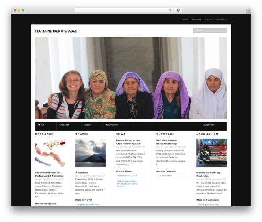Open the research animation figures thumbnail
Image resolution: width=262 pixels, height=222 pixels.
click(x=50, y=153)
